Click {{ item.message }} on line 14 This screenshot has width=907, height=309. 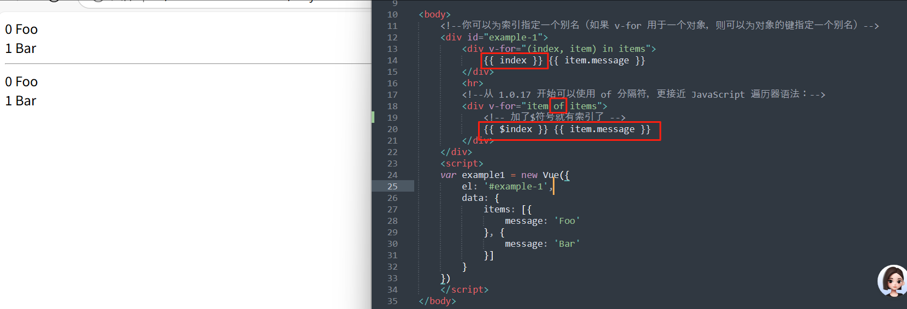[596, 61]
